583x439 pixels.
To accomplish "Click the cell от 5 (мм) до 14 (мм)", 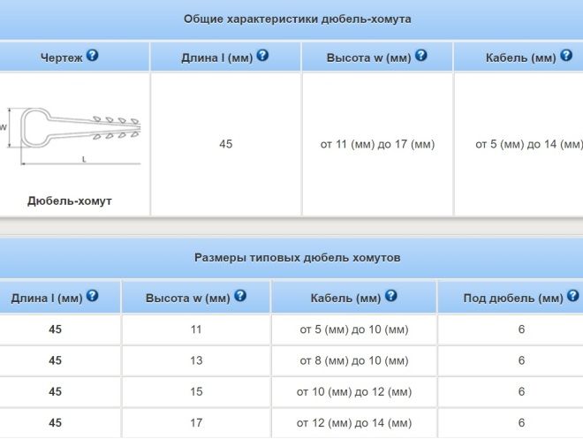I will click(528, 144).
